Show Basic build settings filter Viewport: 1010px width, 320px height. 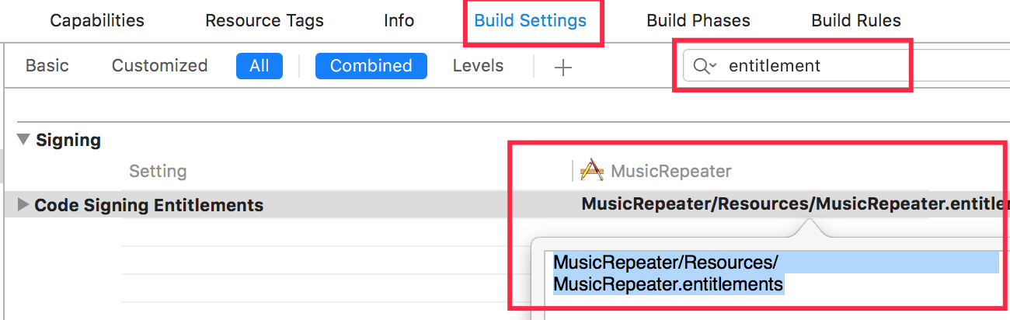(47, 66)
